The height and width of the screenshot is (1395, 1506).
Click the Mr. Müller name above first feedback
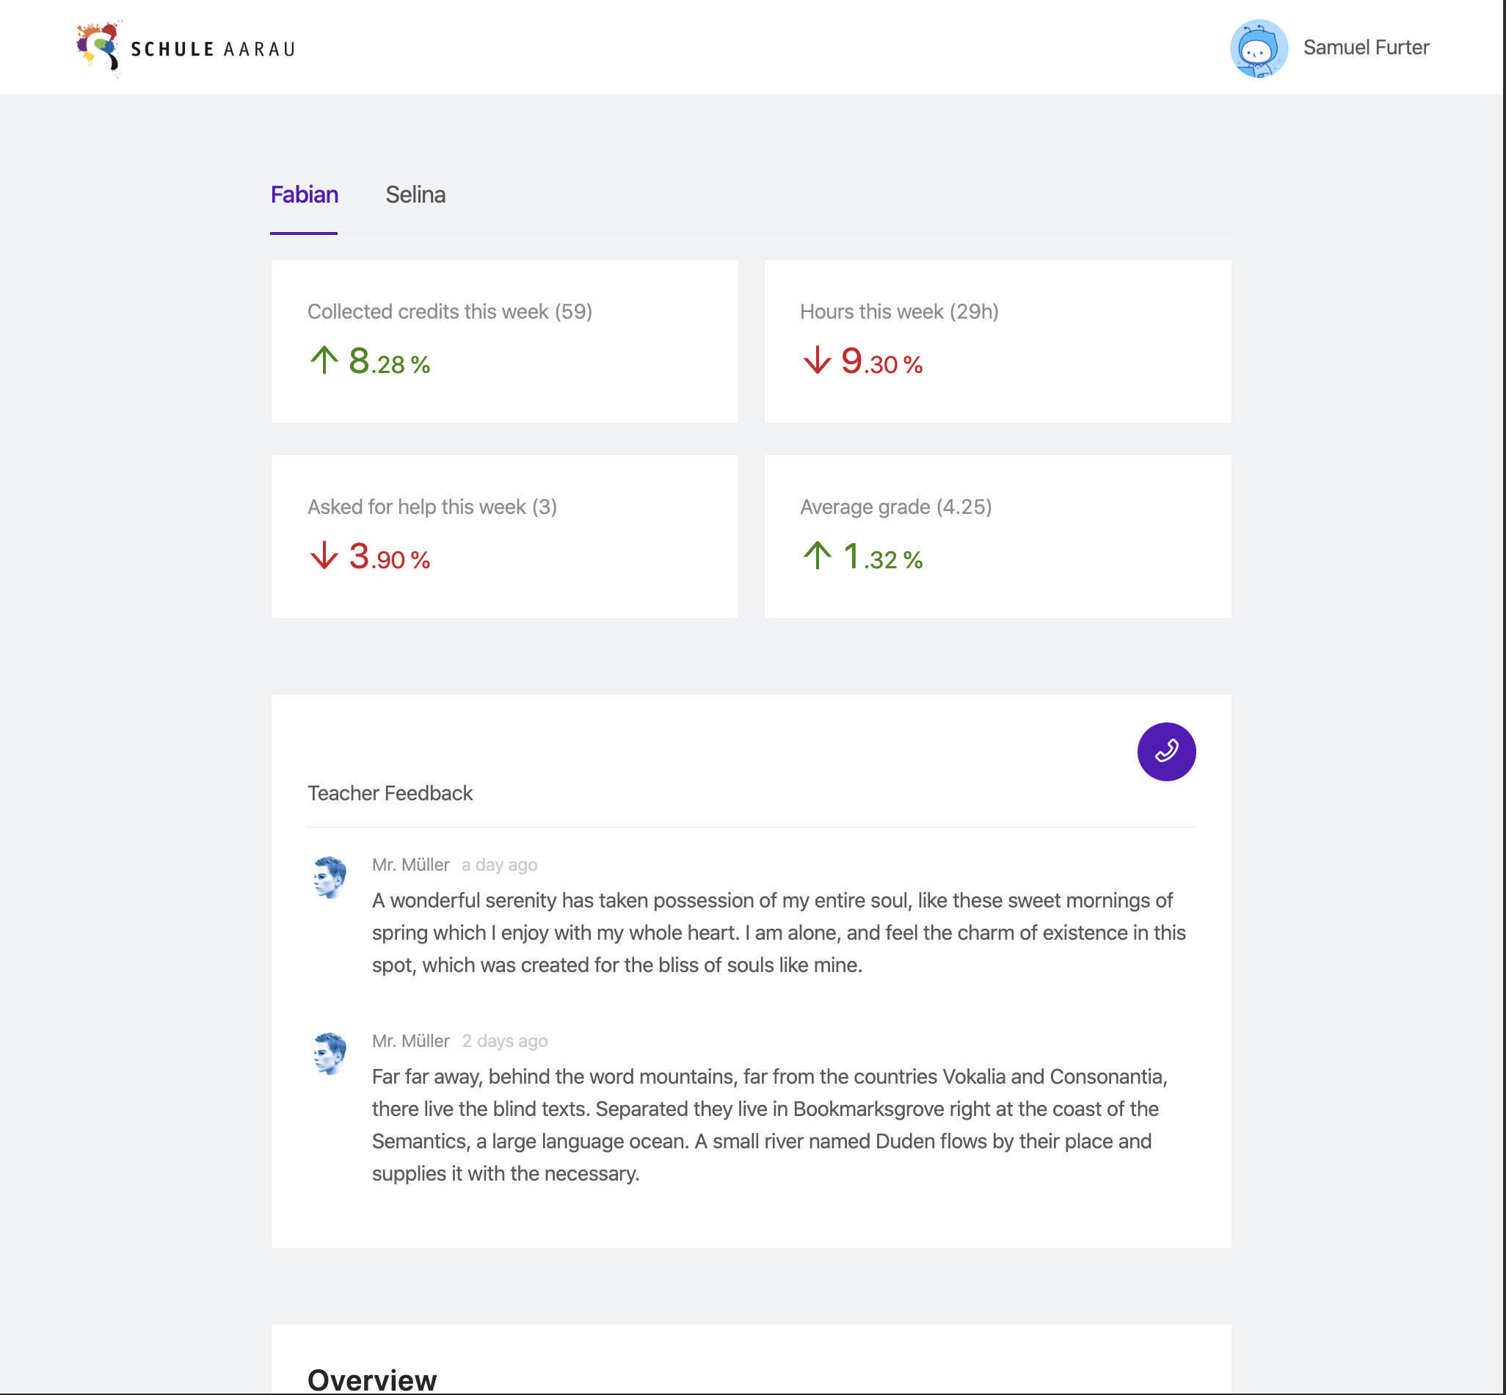[x=410, y=865]
